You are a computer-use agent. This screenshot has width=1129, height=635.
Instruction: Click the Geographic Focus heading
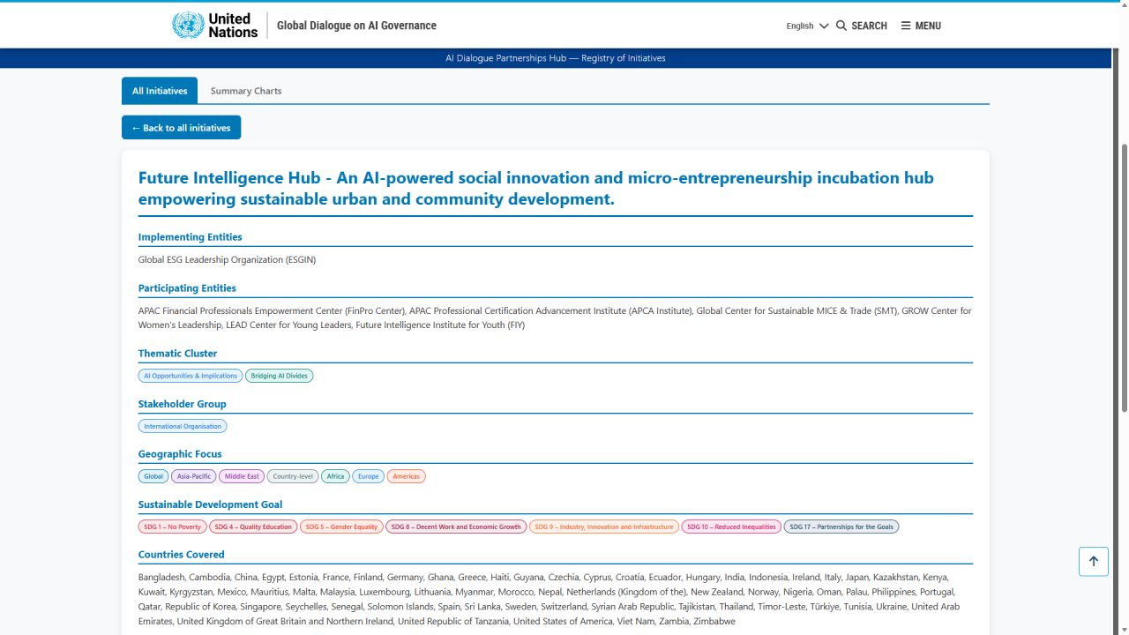pyautogui.click(x=180, y=454)
